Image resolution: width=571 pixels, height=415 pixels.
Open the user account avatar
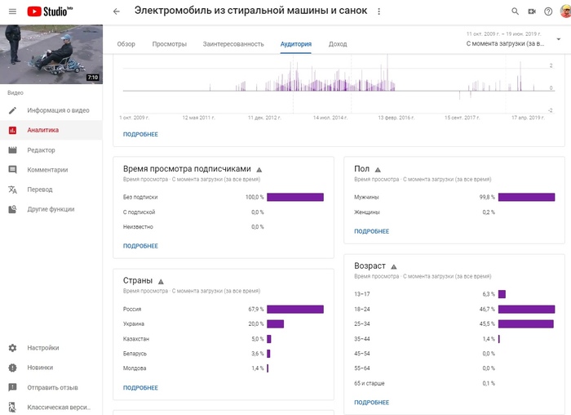(x=565, y=11)
